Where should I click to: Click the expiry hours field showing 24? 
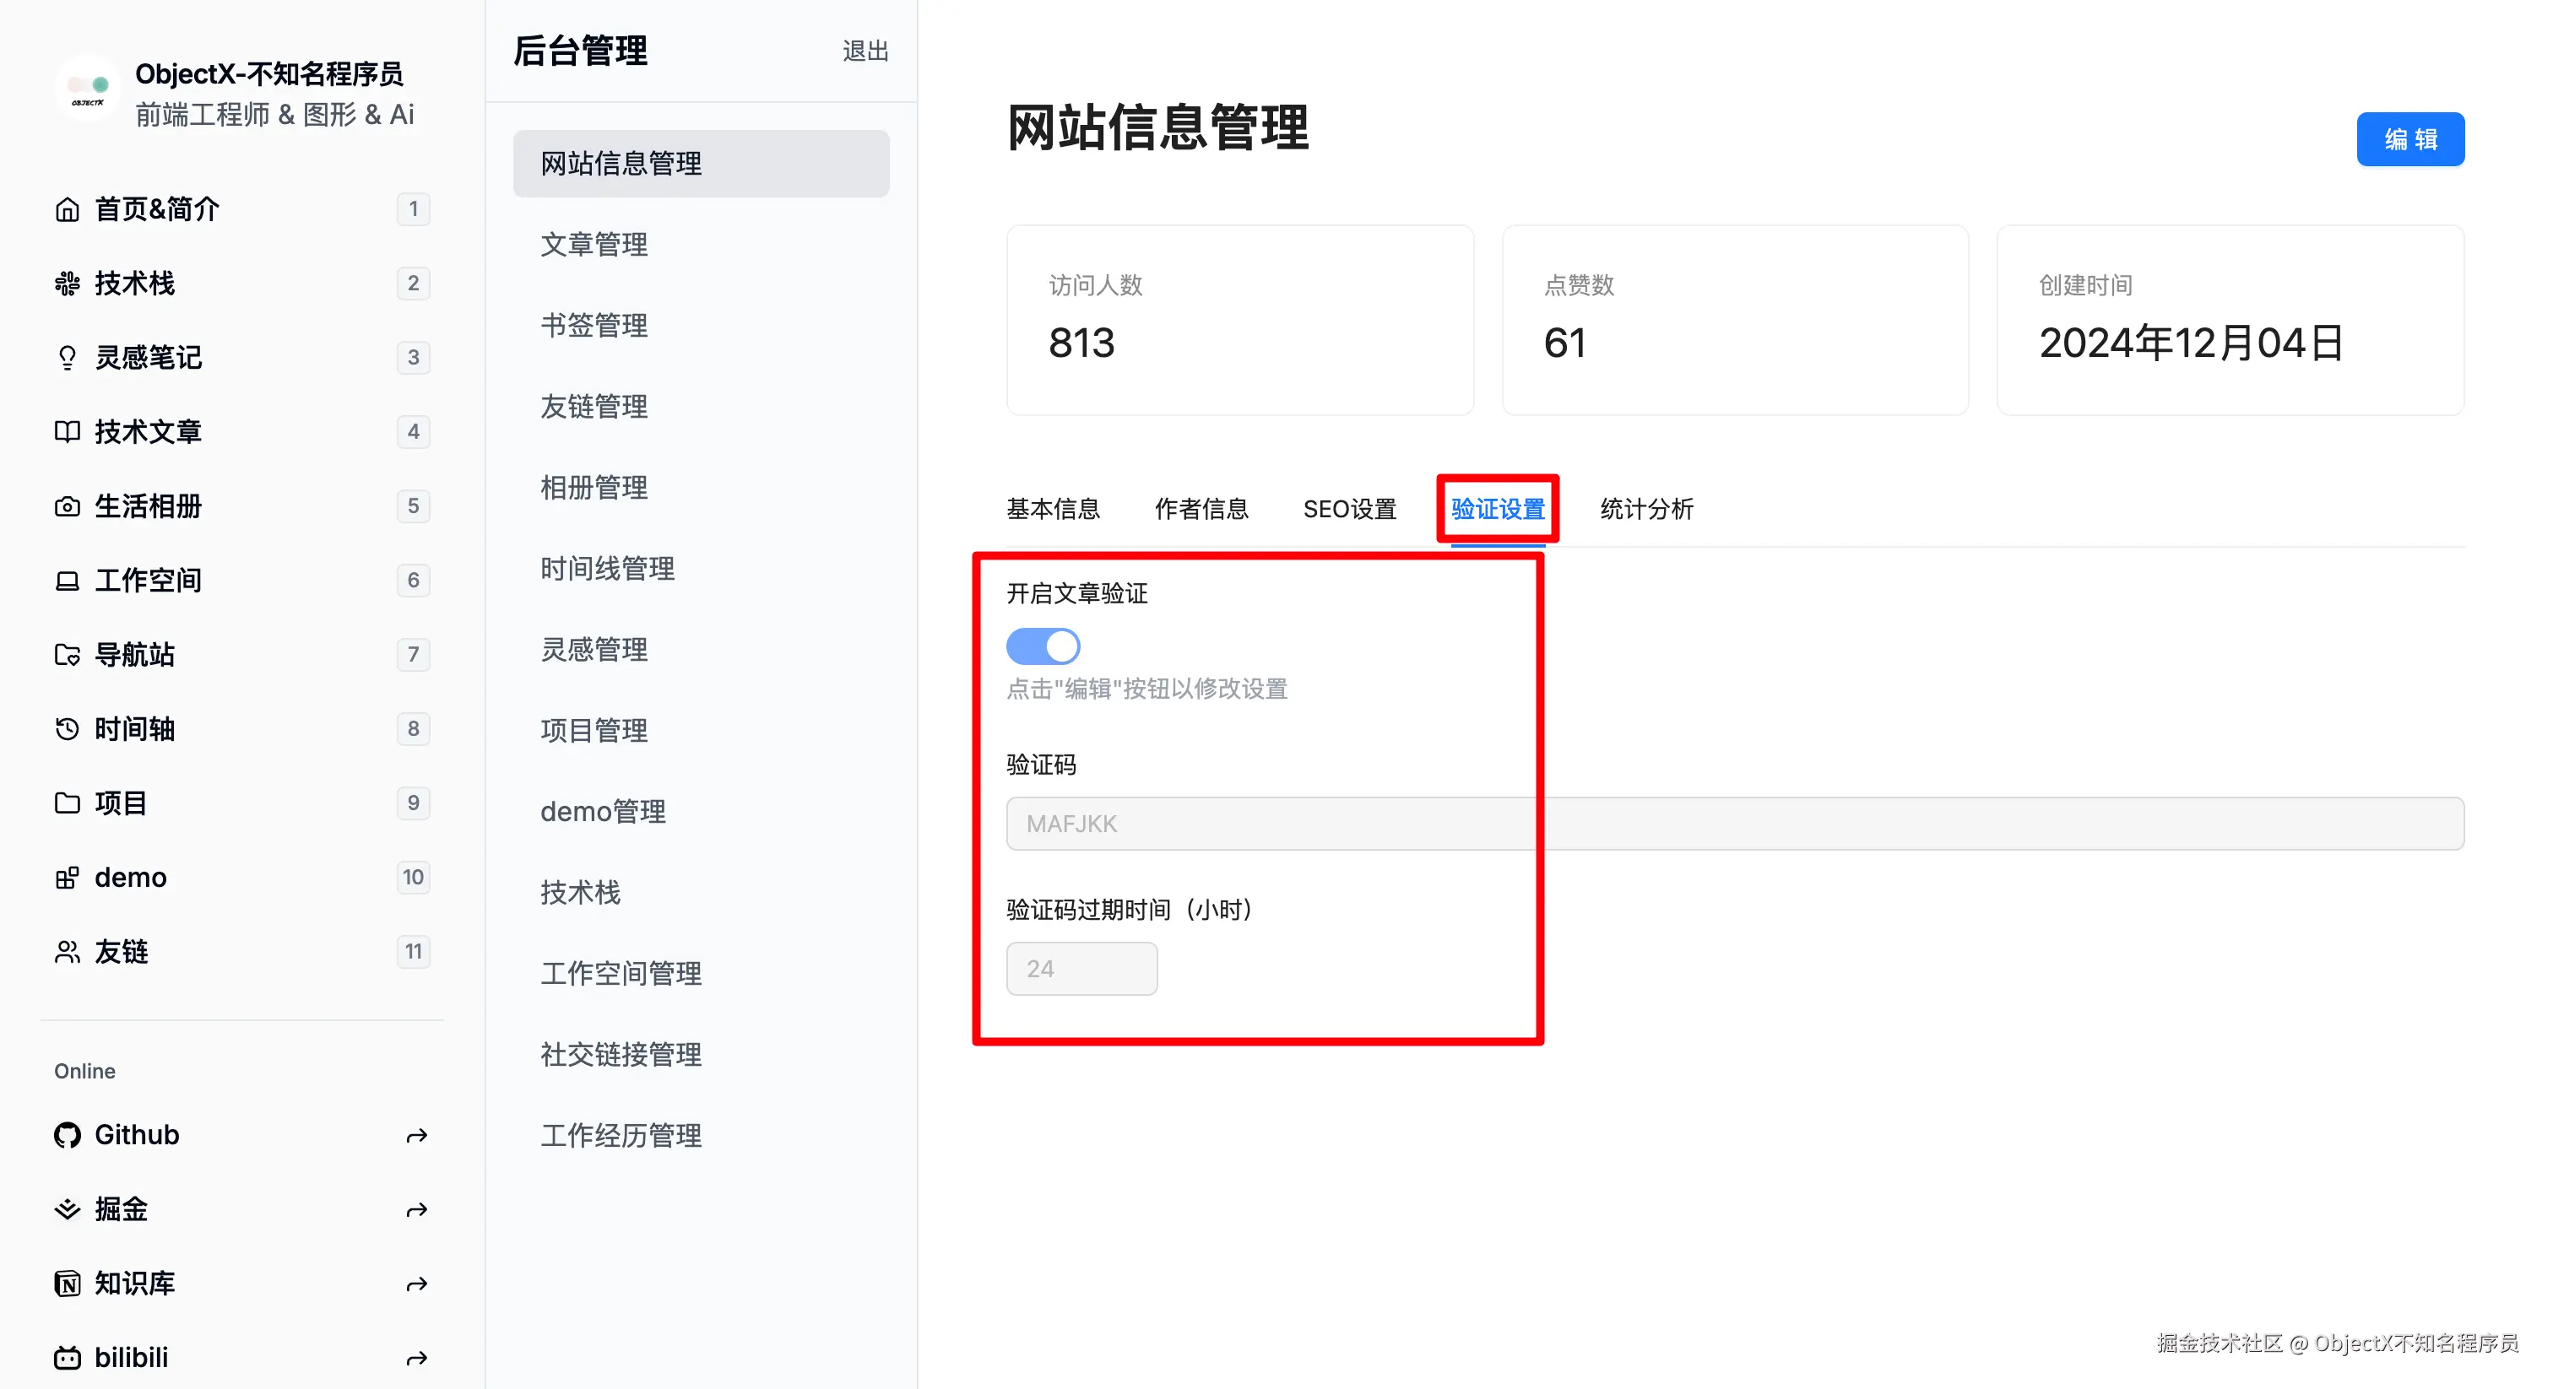click(1081, 969)
